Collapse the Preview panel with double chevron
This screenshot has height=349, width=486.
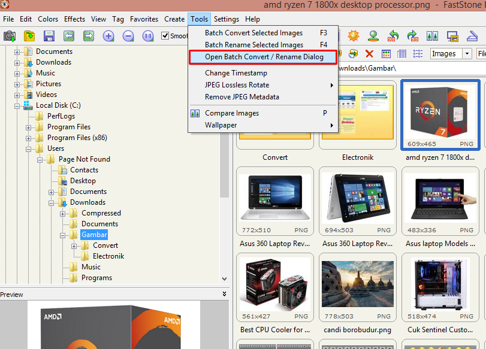click(x=224, y=294)
